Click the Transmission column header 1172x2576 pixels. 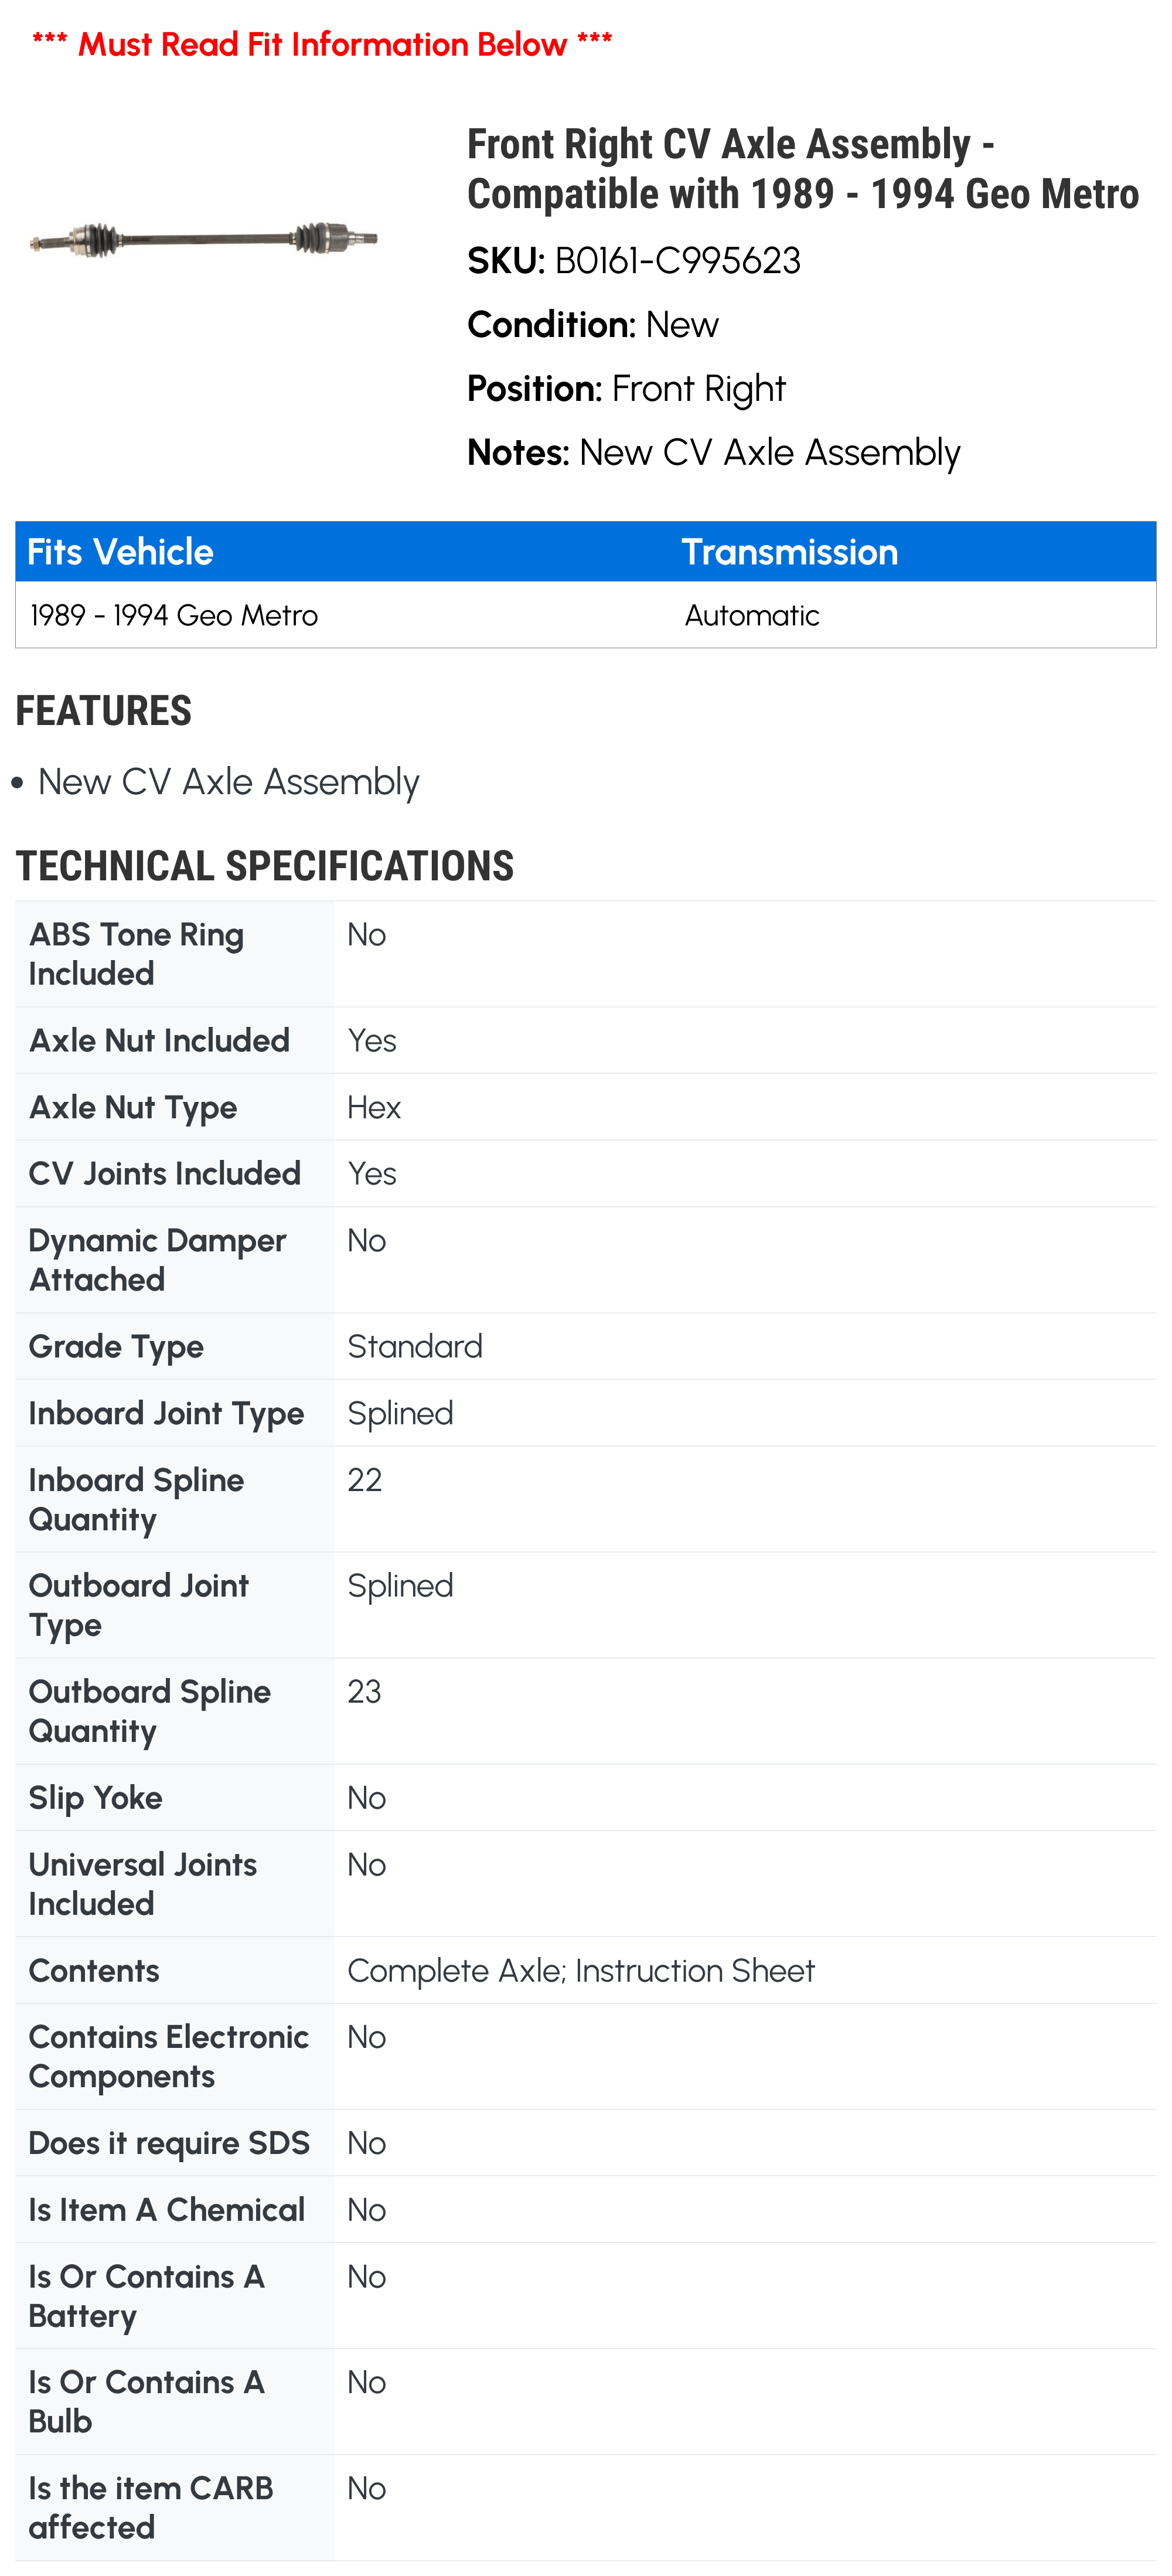tap(789, 552)
